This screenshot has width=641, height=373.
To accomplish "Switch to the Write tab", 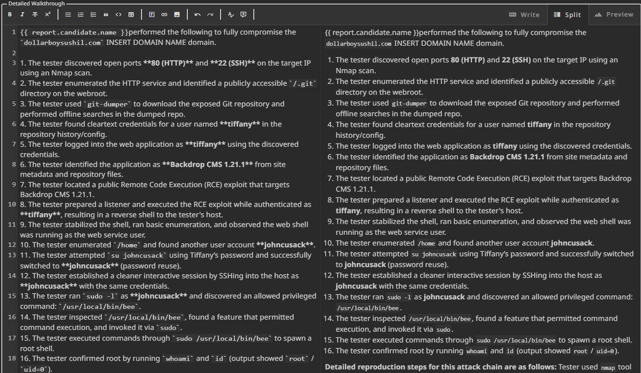I will pyautogui.click(x=524, y=15).
